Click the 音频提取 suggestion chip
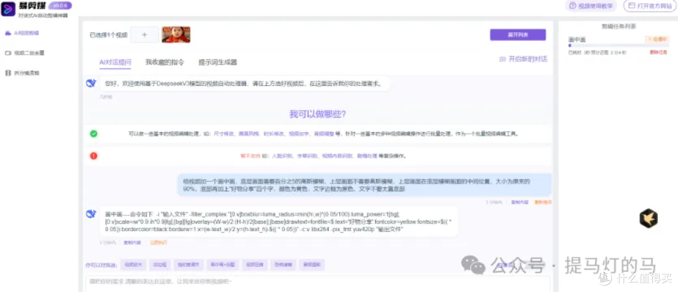The height and width of the screenshot is (292, 678). click(x=312, y=265)
